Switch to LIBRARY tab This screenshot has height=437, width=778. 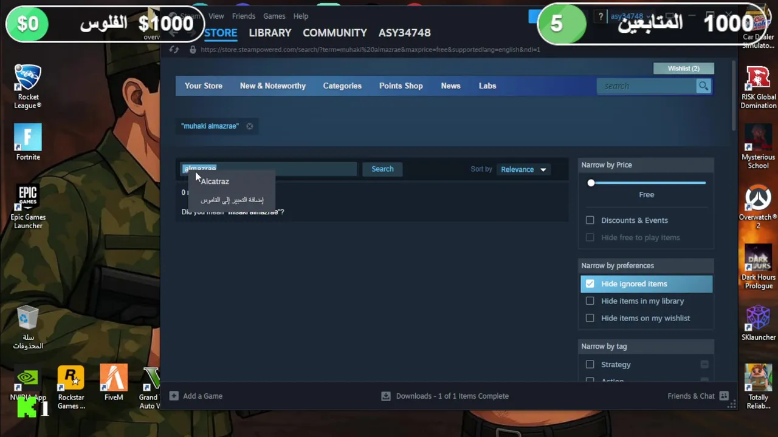(x=270, y=33)
